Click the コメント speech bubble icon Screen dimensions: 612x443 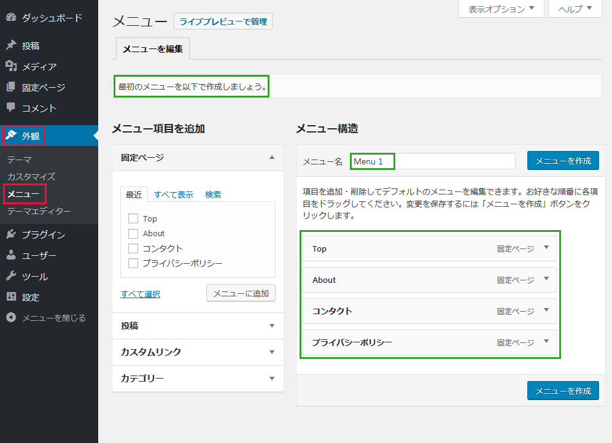point(11,107)
